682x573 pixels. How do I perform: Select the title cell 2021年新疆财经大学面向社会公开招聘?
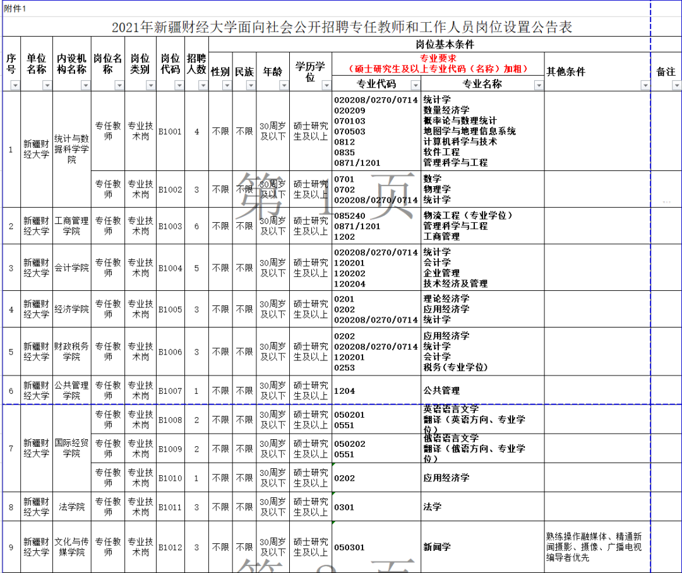click(x=342, y=27)
